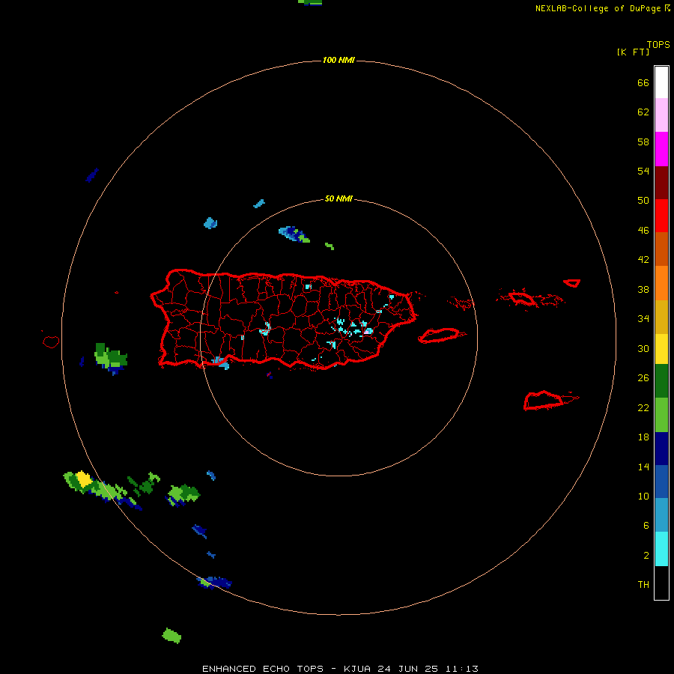Screen dimensions: 674x674
Task: Click the "2" legend value
Action: coord(646,556)
